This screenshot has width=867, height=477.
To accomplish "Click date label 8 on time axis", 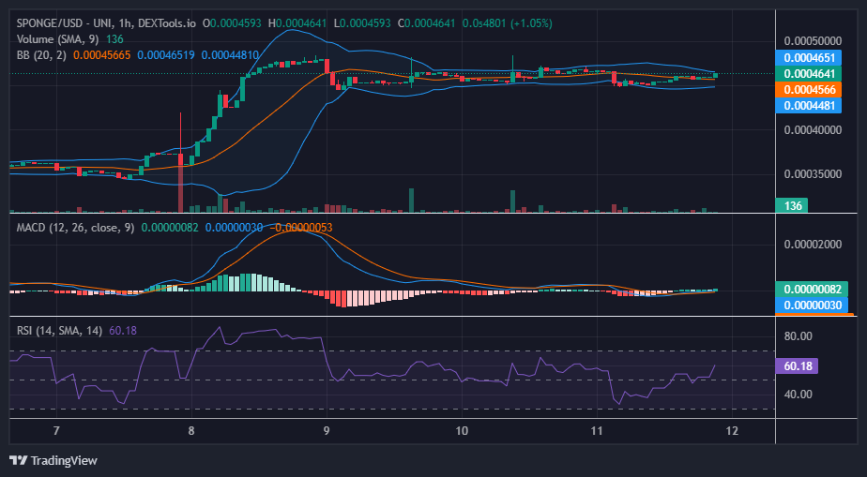I will point(191,431).
